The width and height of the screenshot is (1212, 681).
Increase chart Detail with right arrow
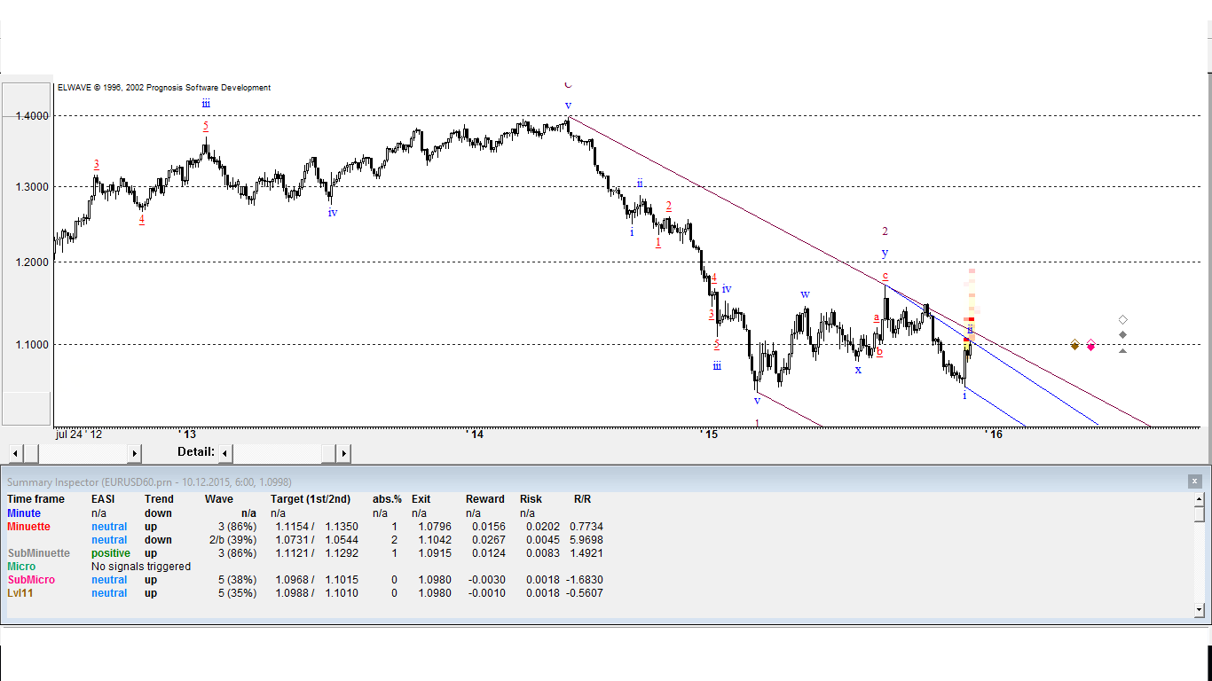pyautogui.click(x=343, y=453)
